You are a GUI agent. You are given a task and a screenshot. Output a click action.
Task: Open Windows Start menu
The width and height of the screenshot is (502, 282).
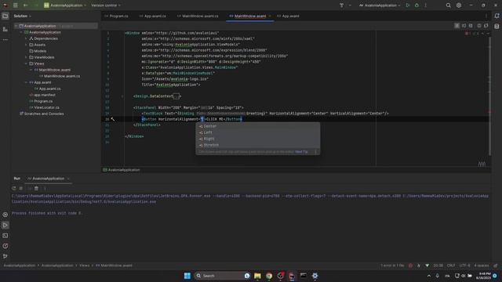[187, 276]
